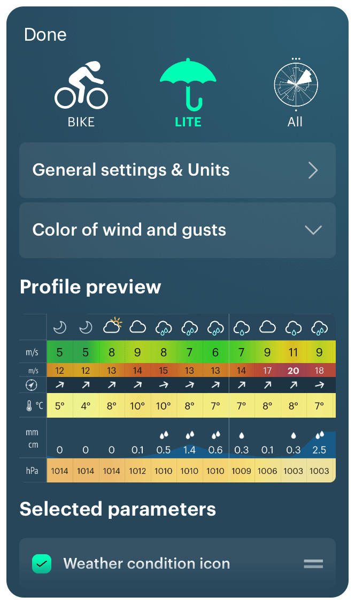The height and width of the screenshot is (604, 355).
Task: Open the All wind rose icon
Action: click(295, 84)
